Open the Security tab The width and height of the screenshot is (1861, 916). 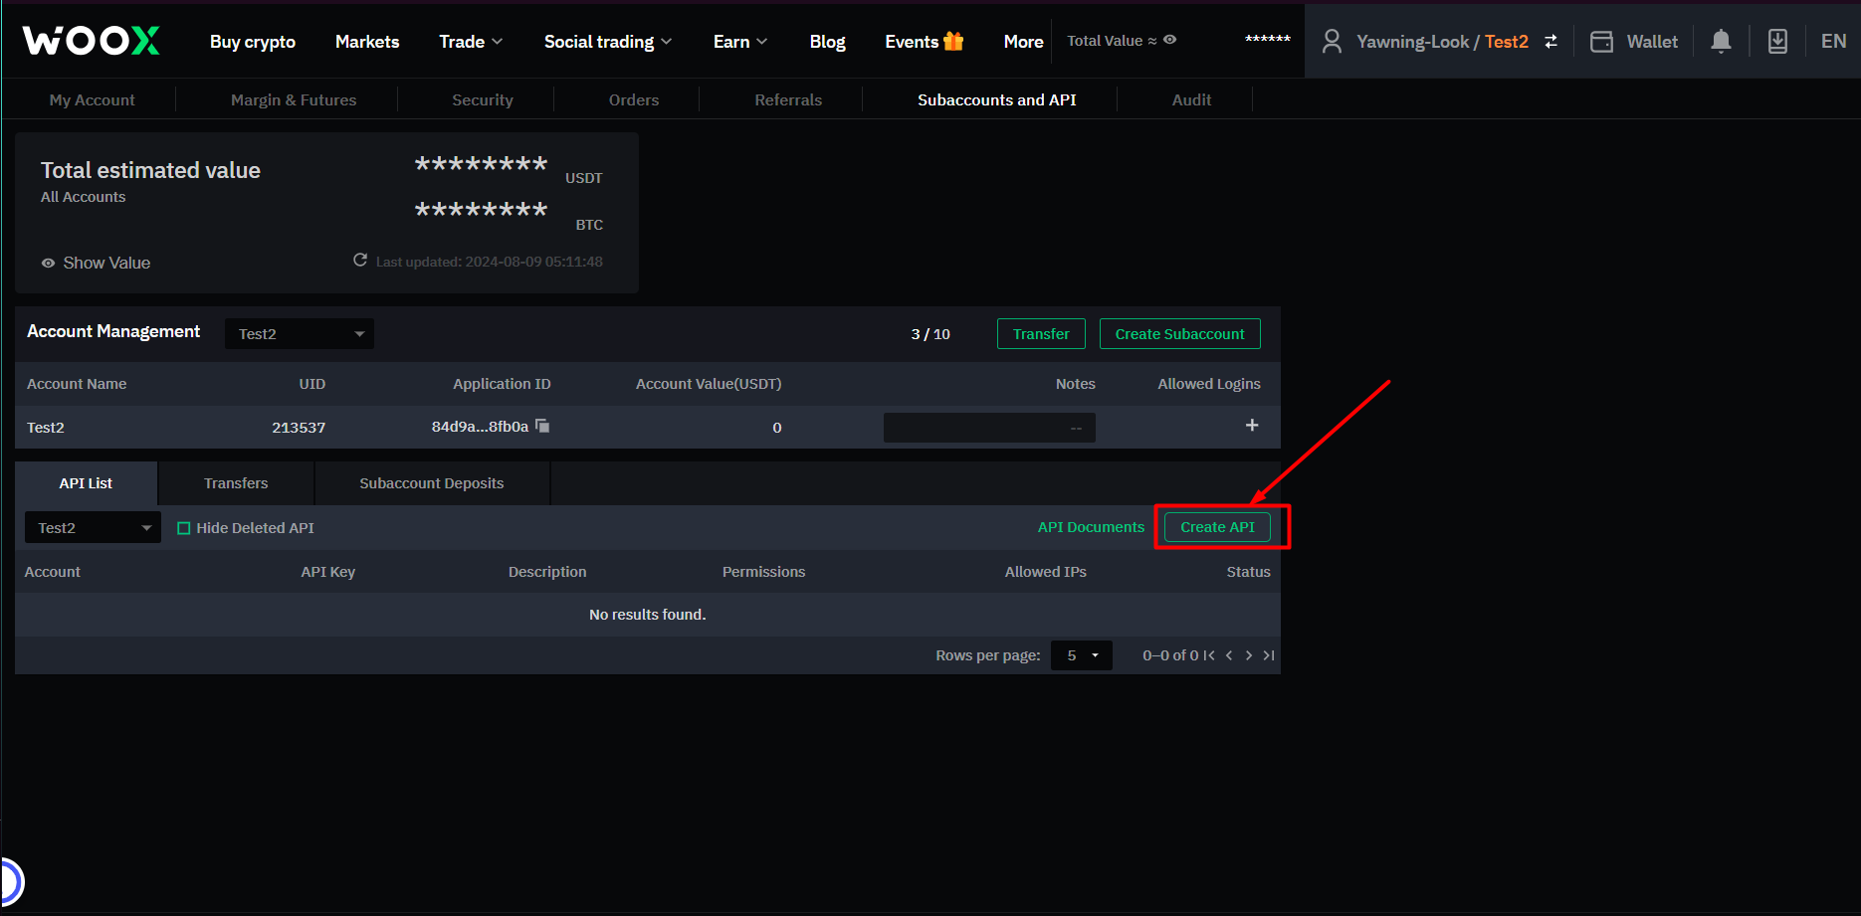[482, 99]
